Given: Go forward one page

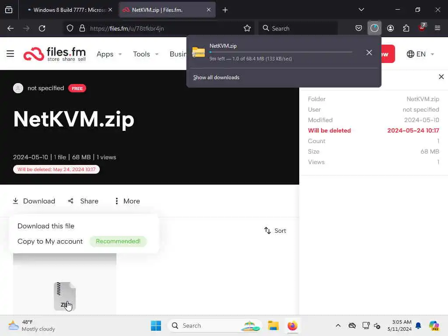Looking at the screenshot, I should click(26, 28).
